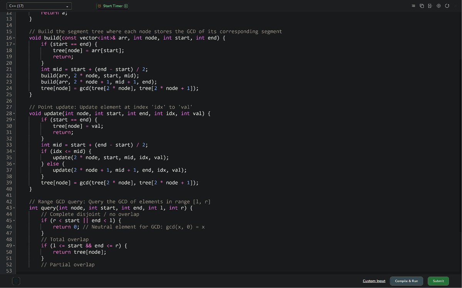
Task: Click the gcd assignment on line 24
Action: [x=120, y=88]
